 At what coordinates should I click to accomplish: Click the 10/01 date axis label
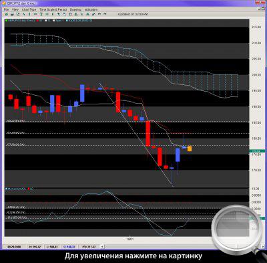(x=130, y=239)
